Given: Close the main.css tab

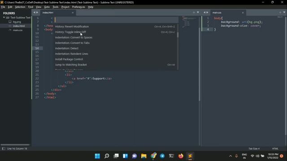Looking at the screenshot, I should coord(243,13).
